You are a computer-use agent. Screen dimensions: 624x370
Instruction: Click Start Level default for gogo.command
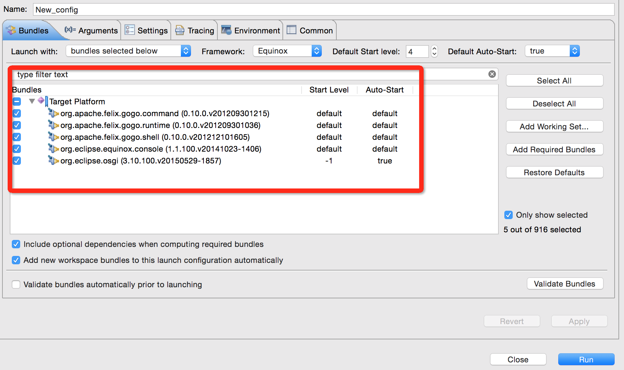329,113
